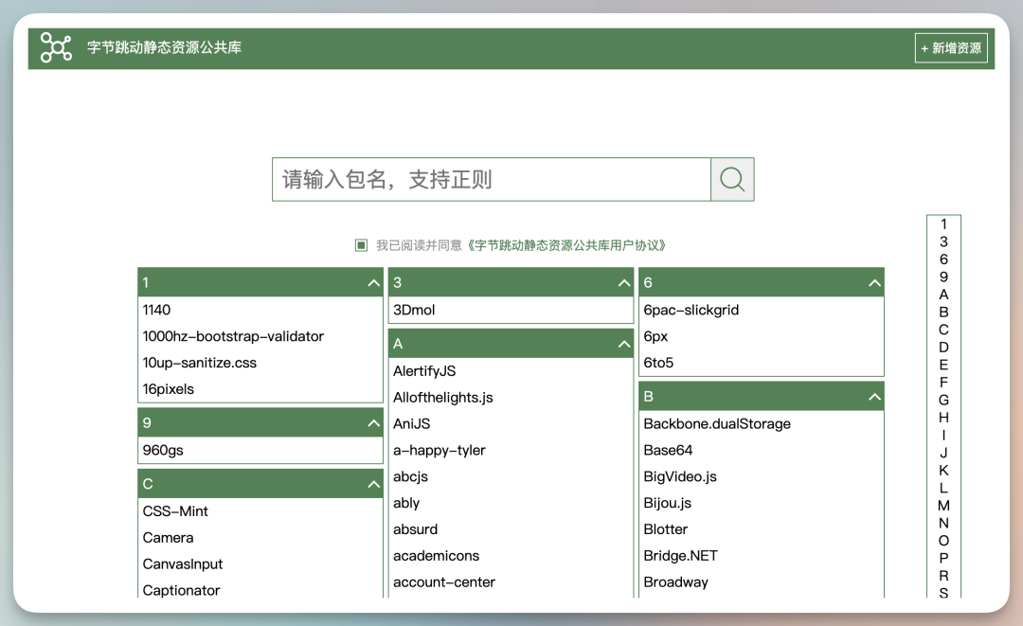1023x626 pixels.
Task: Jump to letter L in sidebar
Action: [943, 489]
